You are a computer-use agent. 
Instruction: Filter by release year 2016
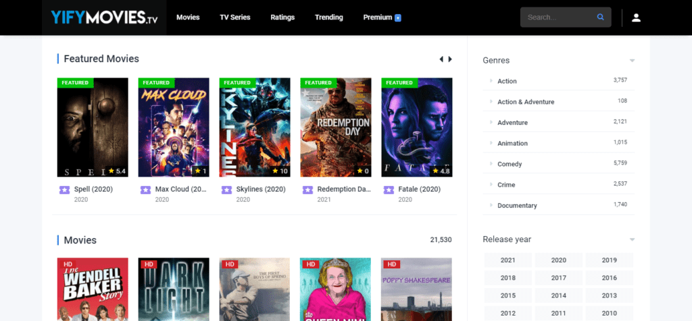610,278
